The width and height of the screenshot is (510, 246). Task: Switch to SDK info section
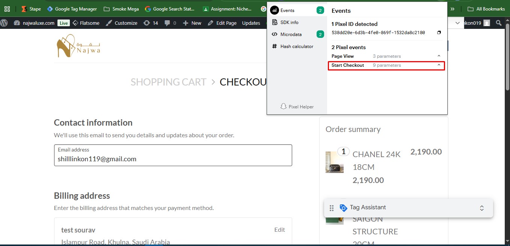[289, 22]
